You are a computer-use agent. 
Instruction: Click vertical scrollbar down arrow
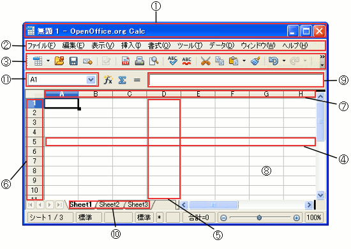tap(320, 195)
